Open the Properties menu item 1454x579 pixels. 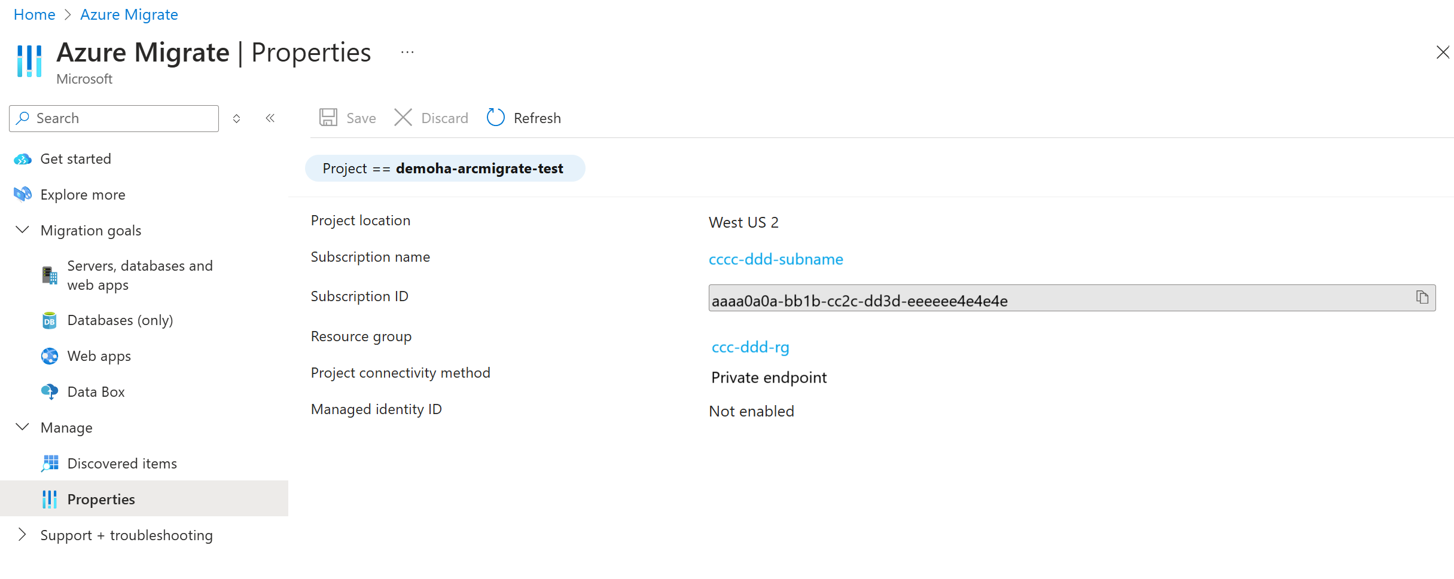tap(101, 499)
